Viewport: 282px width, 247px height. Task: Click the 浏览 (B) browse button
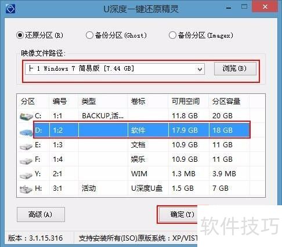point(235,68)
